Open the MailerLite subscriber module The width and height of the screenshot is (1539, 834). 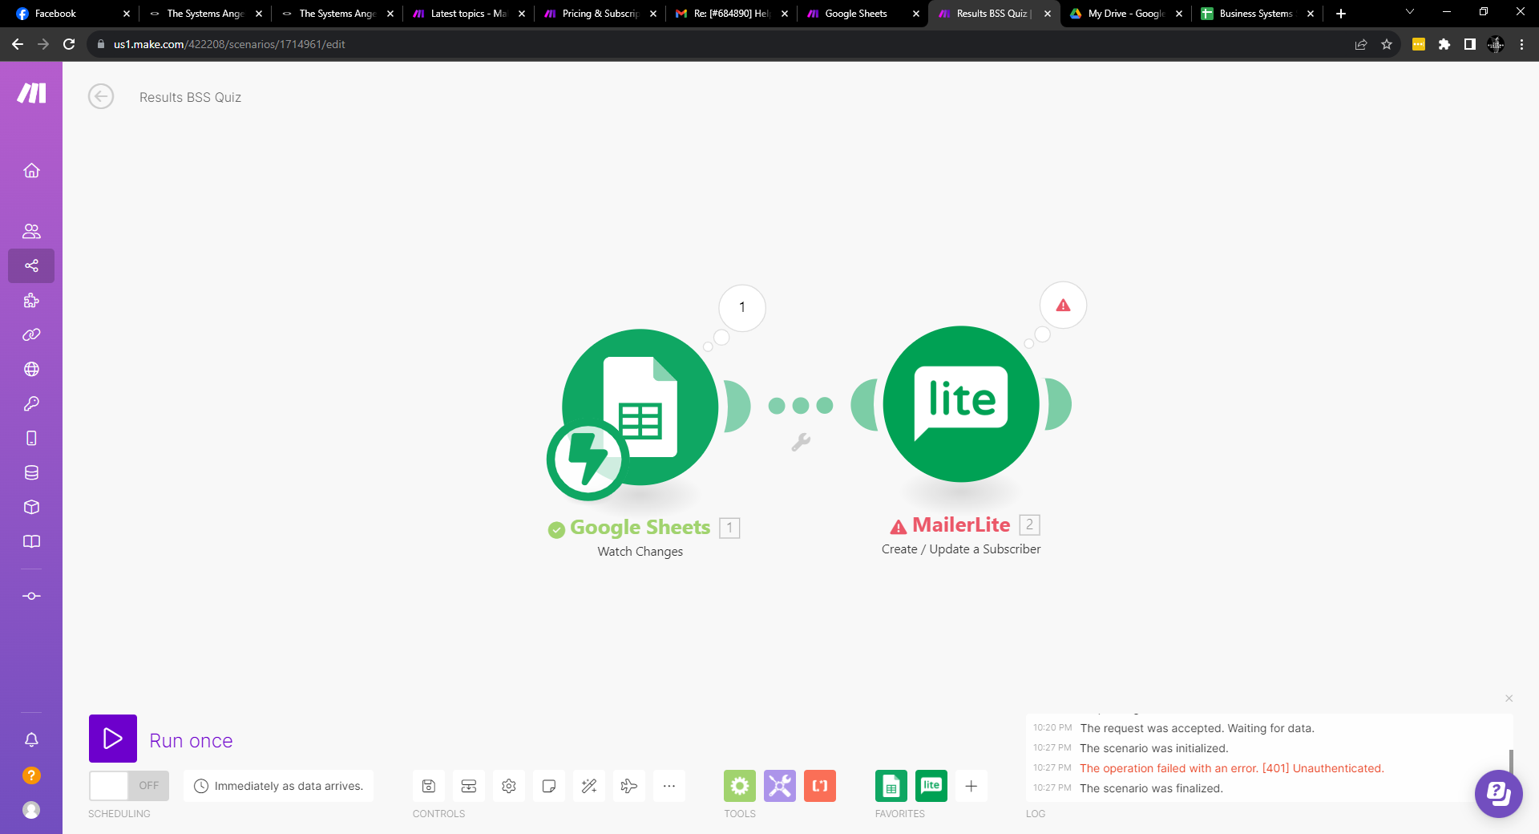pyautogui.click(x=961, y=404)
